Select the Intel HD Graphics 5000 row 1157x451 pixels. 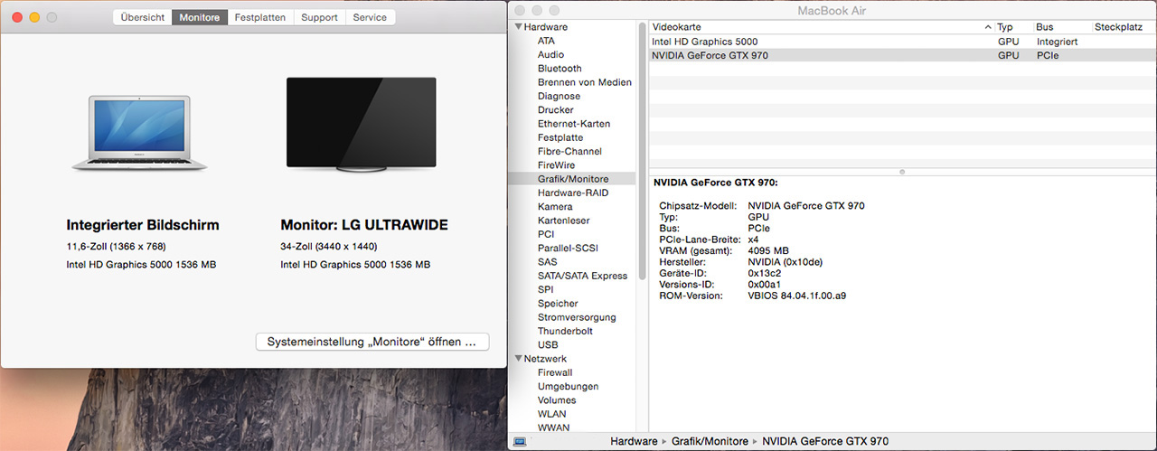[x=903, y=42]
